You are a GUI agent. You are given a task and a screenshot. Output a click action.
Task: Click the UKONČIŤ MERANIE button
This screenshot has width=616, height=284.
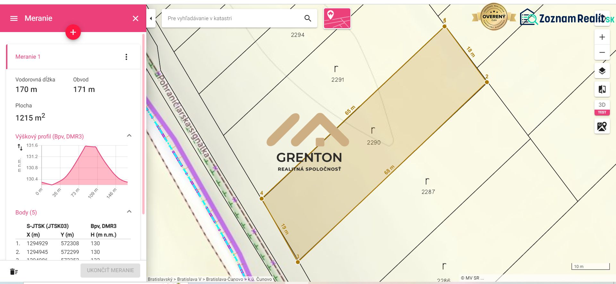[110, 270]
